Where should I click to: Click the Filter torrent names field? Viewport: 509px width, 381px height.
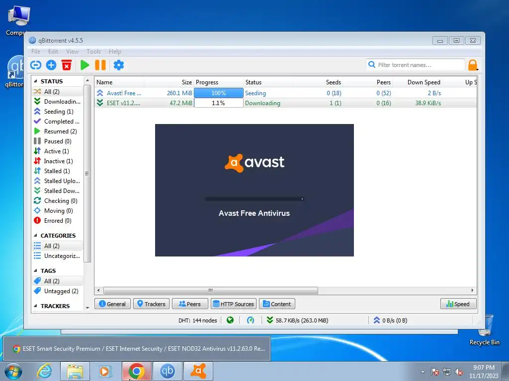[x=416, y=65]
